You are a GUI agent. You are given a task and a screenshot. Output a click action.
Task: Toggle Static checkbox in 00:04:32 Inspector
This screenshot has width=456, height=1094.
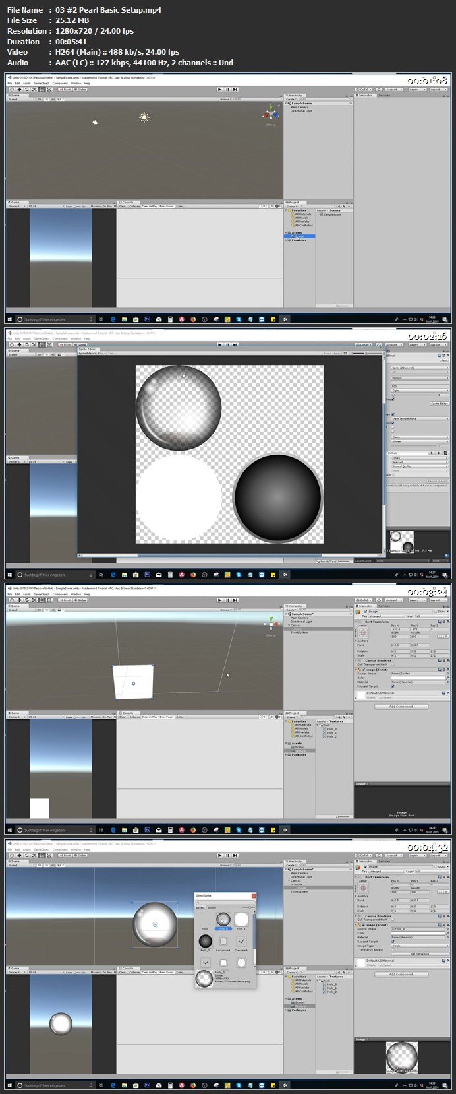tap(437, 867)
